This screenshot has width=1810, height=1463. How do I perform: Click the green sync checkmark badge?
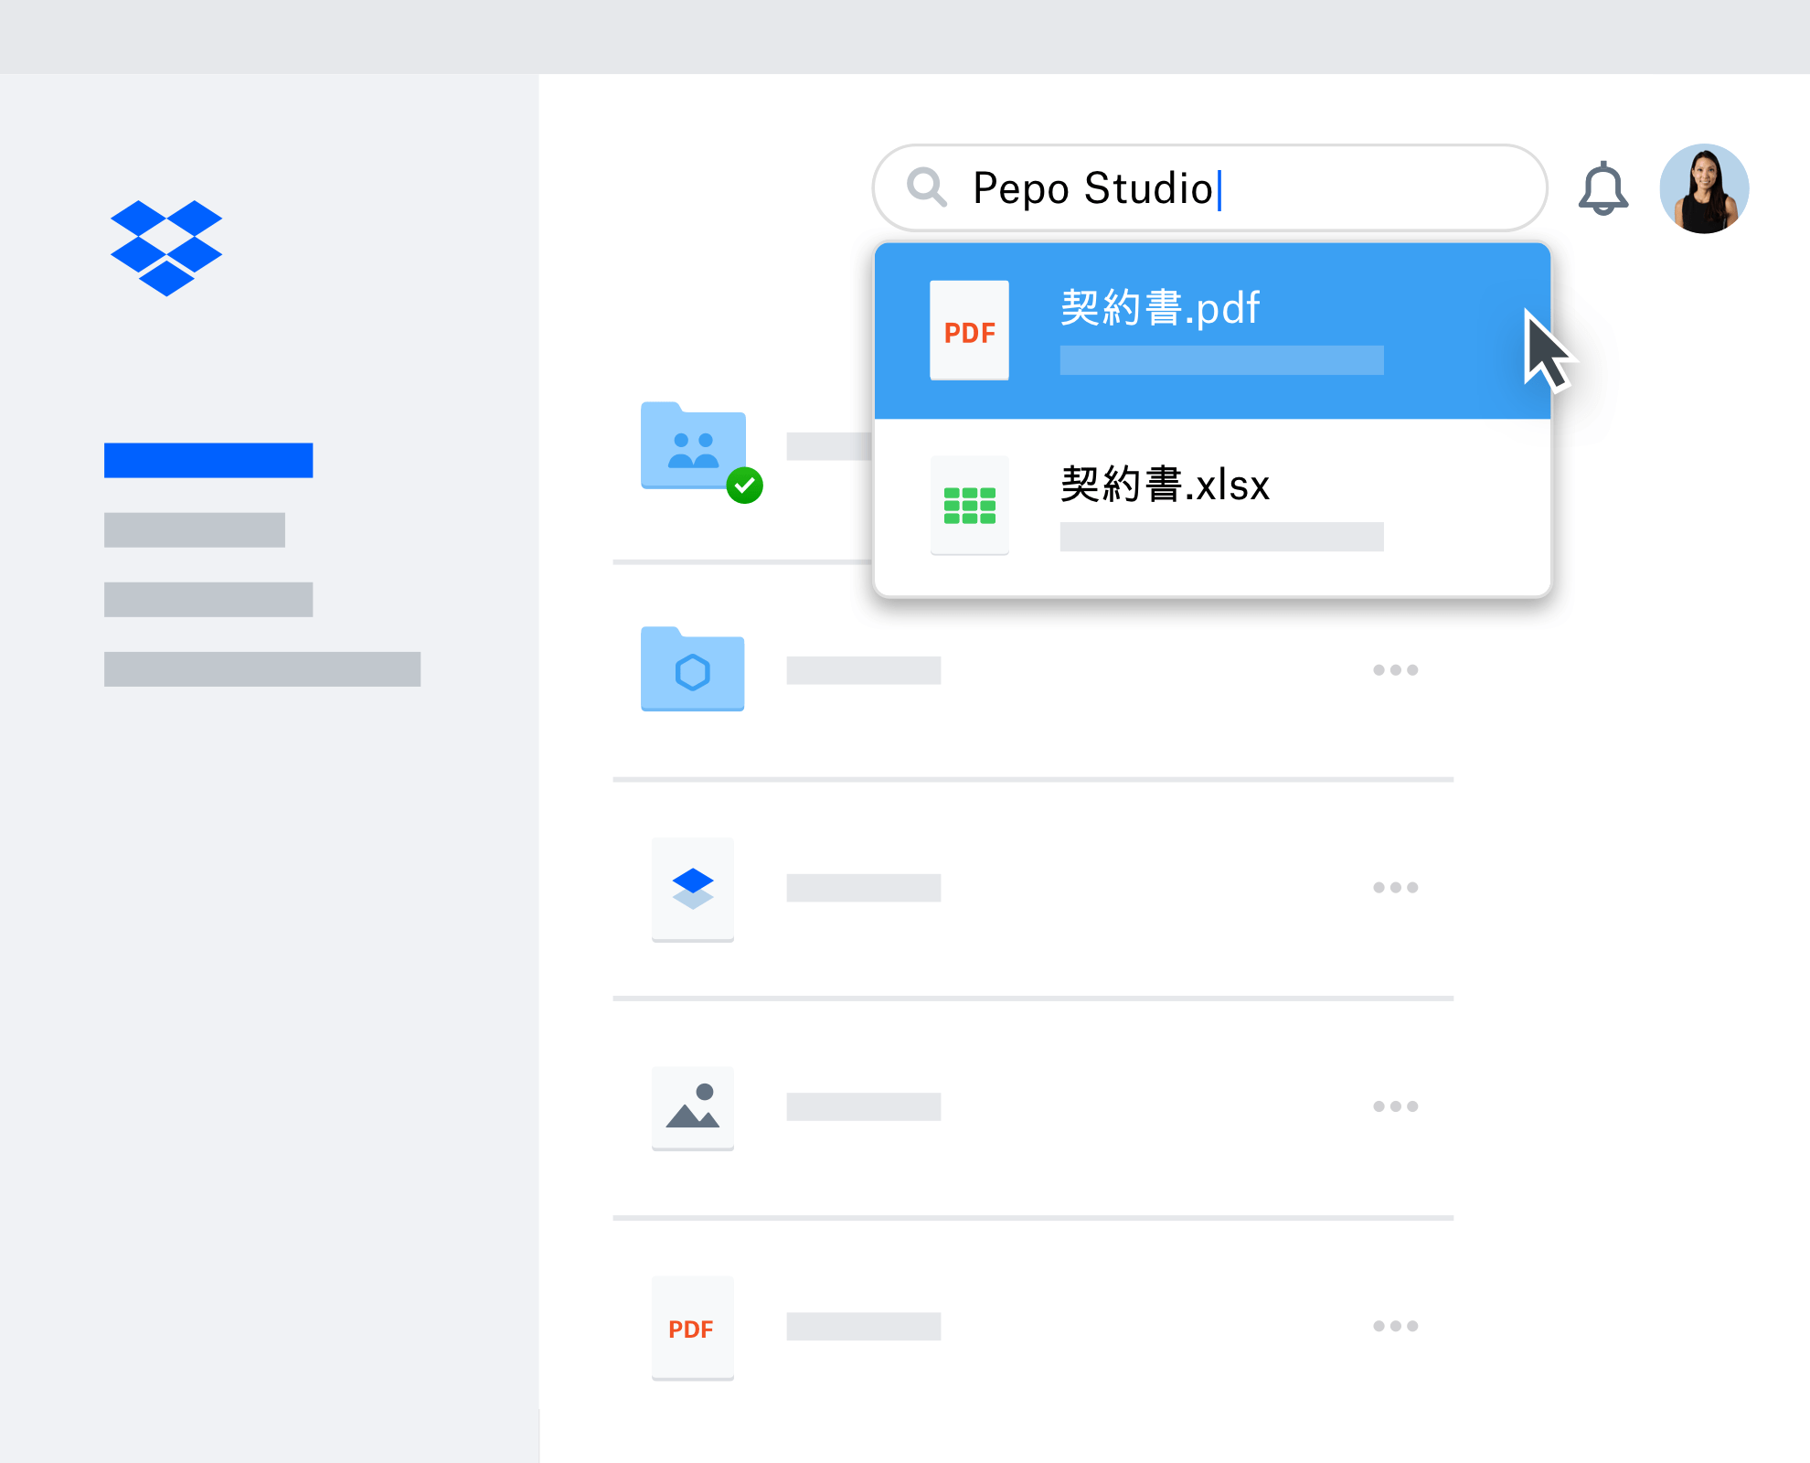pos(744,486)
